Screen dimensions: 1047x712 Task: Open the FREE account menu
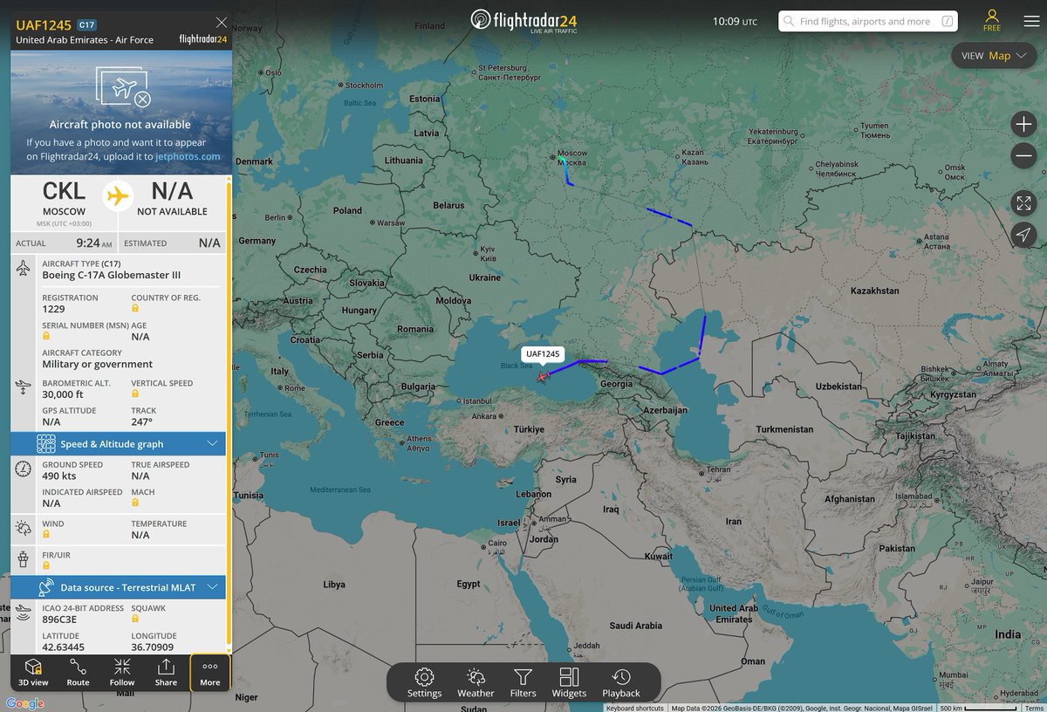(992, 20)
